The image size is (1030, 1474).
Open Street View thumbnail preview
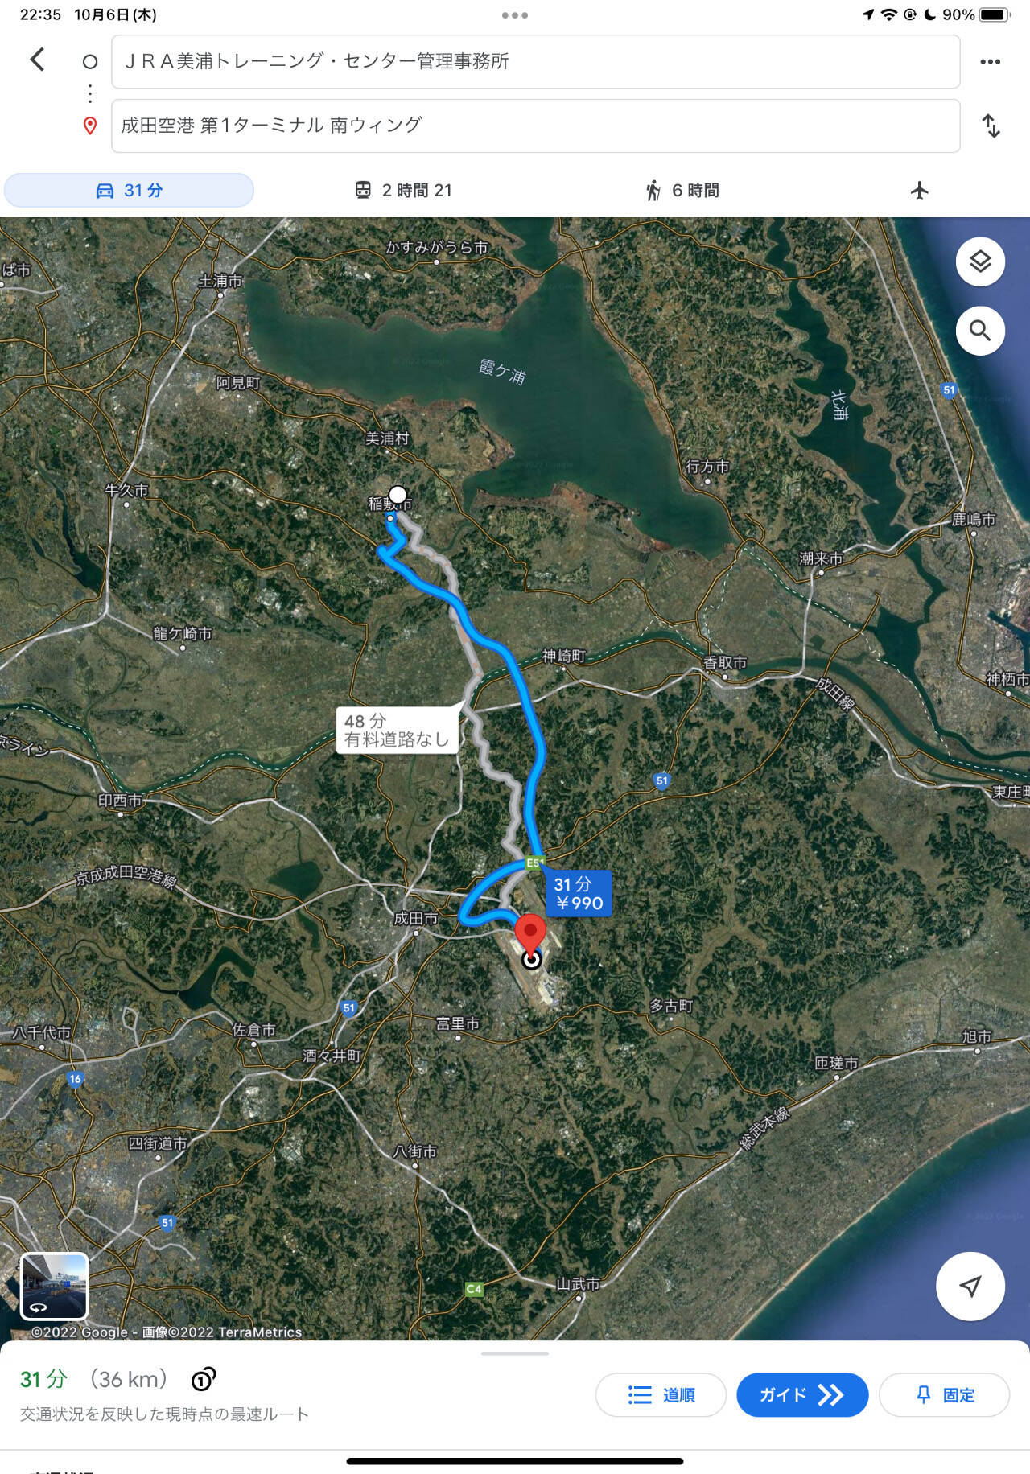coord(54,1286)
